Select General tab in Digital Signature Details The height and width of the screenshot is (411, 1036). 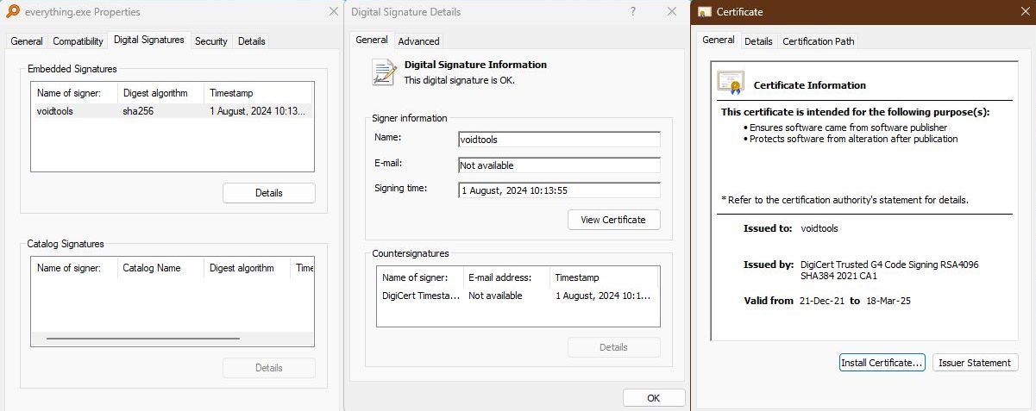coord(372,40)
